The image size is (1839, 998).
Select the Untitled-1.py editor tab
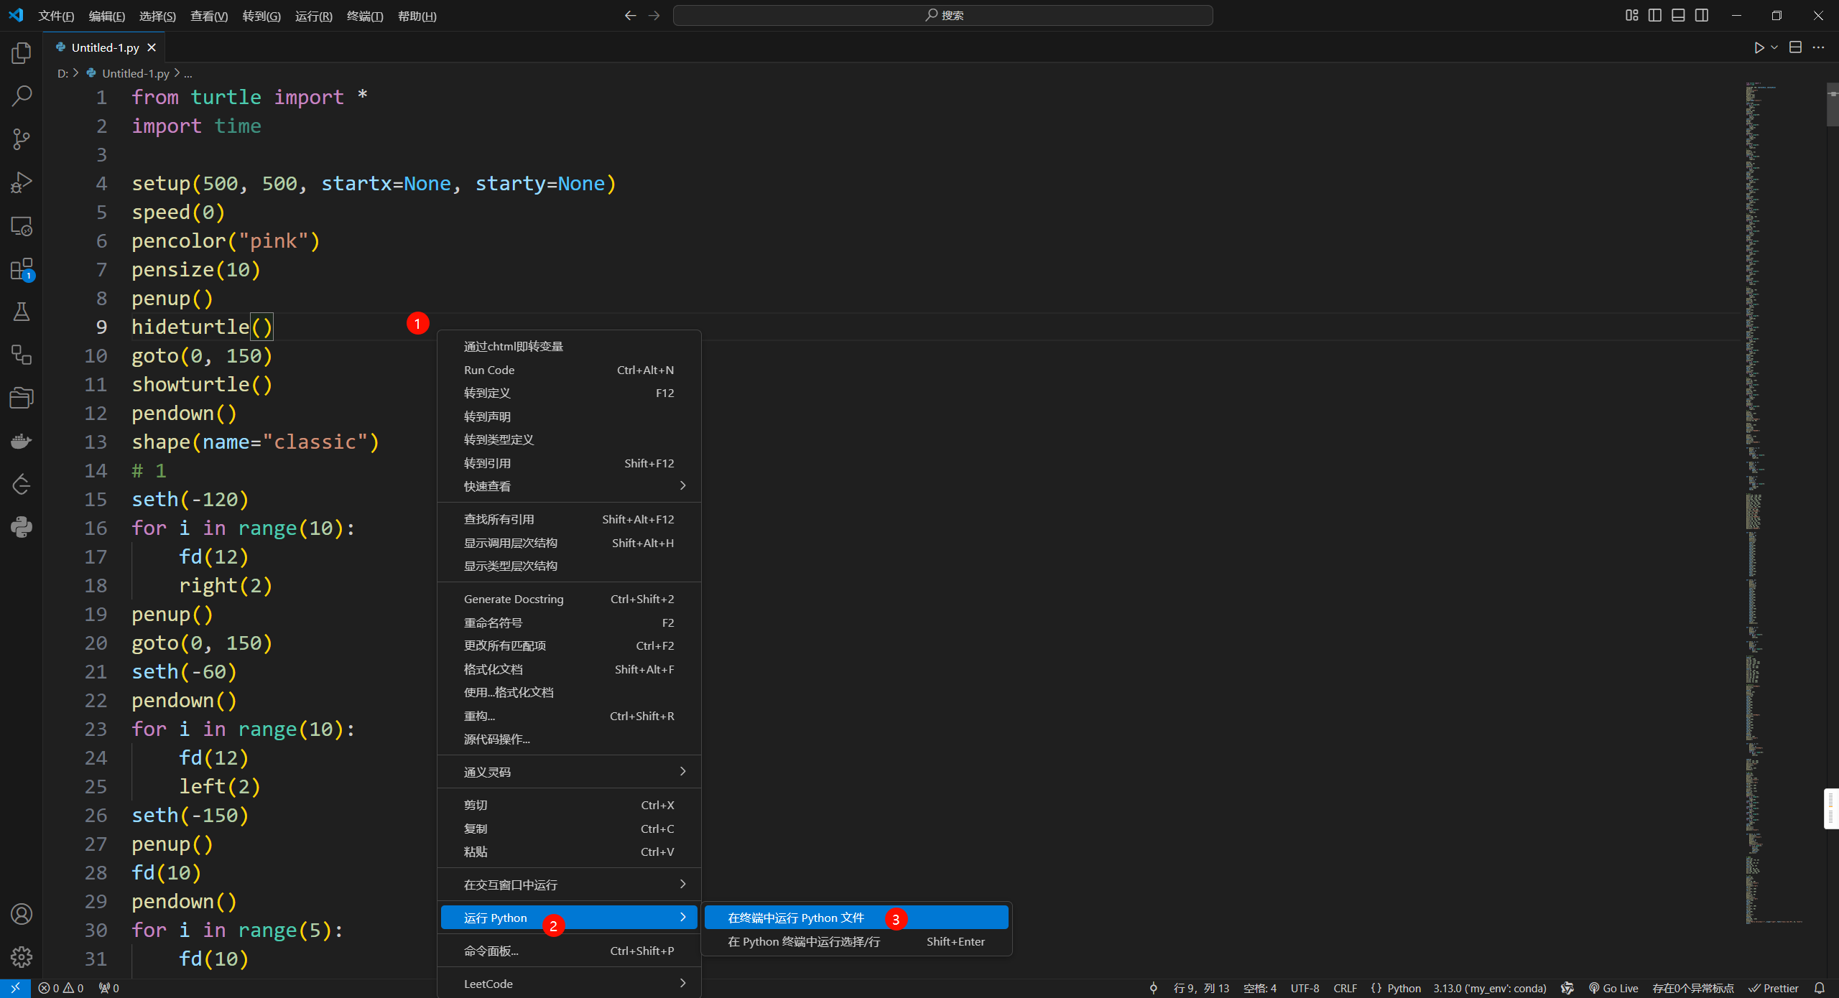point(105,47)
